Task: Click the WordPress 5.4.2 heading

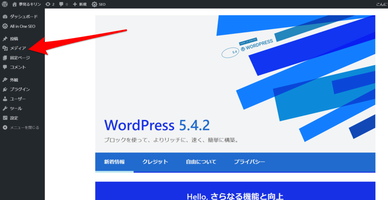Action: (157, 125)
